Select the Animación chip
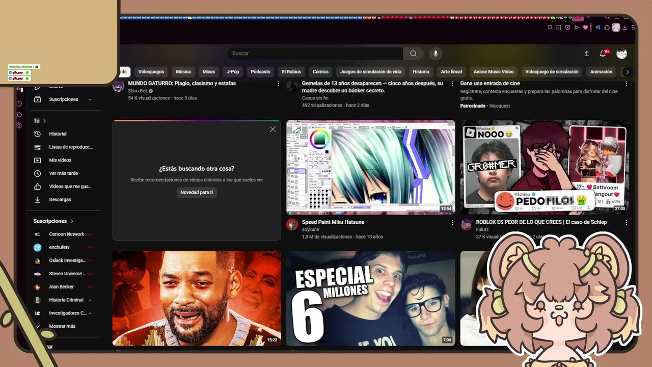The width and height of the screenshot is (652, 367). click(x=601, y=72)
